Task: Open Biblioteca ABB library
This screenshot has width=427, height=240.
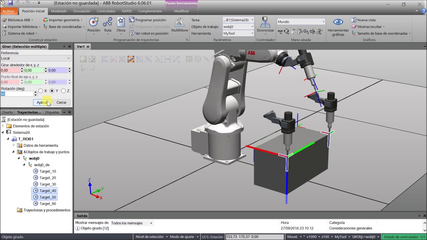Action: click(x=17, y=20)
